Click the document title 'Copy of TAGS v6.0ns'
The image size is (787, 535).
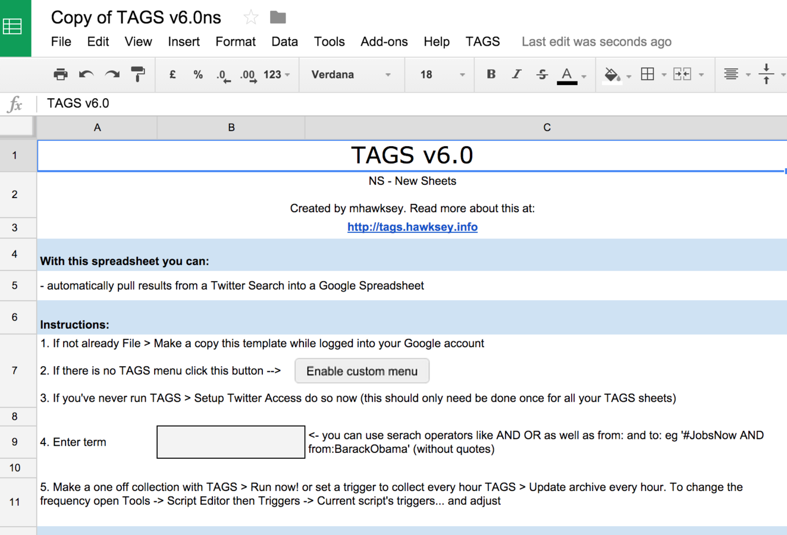[x=136, y=17]
